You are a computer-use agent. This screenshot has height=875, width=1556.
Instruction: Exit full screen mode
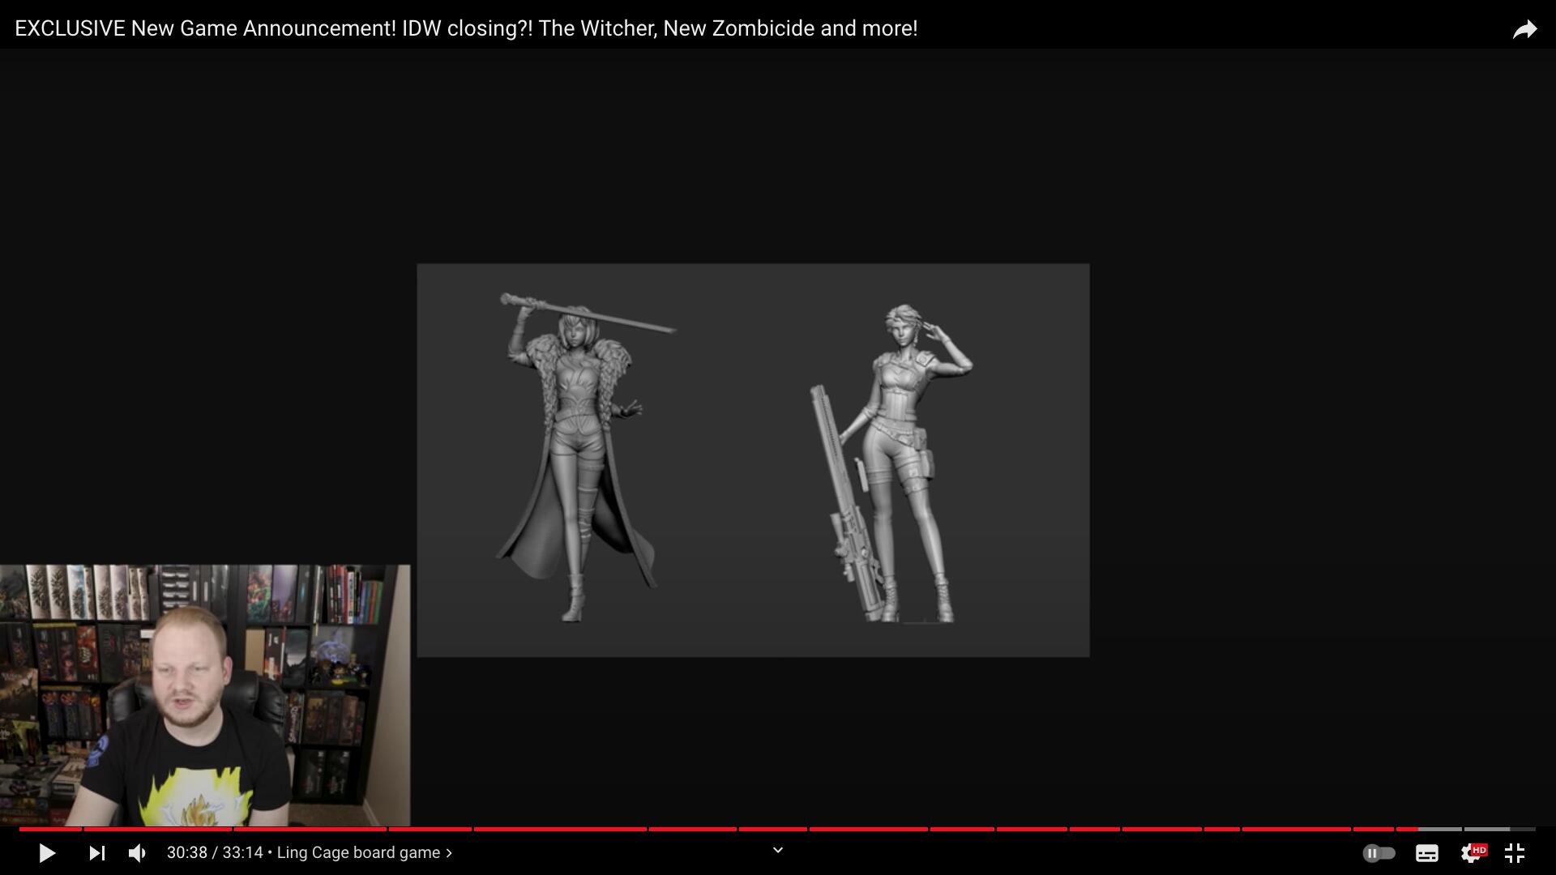coord(1515,853)
